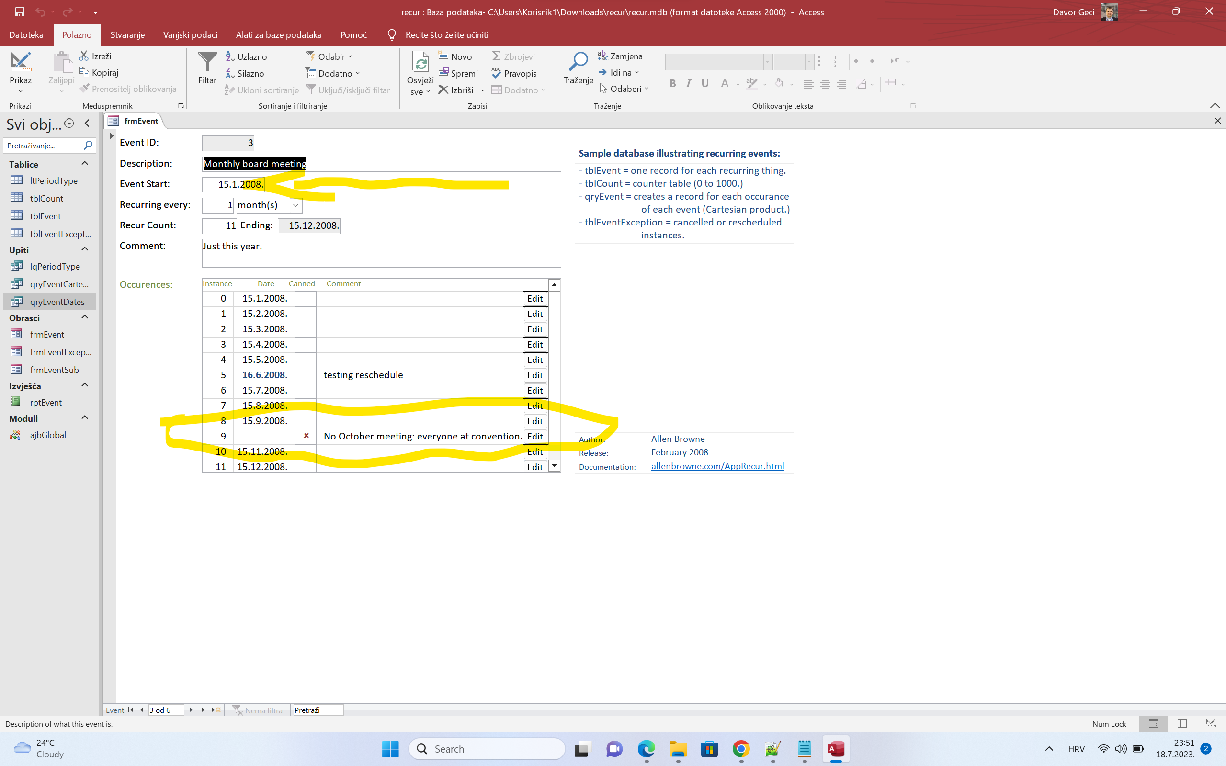Viewport: 1226px width, 766px height.
Task: Click the Spremi record icon
Action: click(x=444, y=72)
